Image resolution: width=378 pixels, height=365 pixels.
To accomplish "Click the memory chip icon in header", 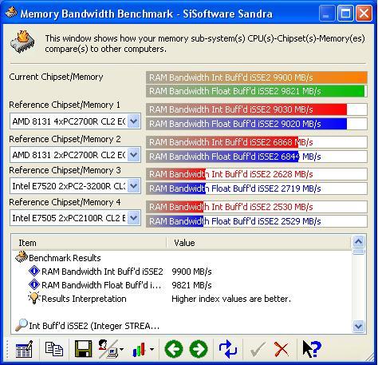I will click(x=22, y=42).
